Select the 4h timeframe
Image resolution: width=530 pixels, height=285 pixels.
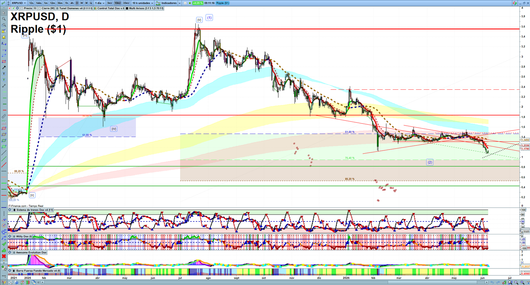click(x=72, y=3)
